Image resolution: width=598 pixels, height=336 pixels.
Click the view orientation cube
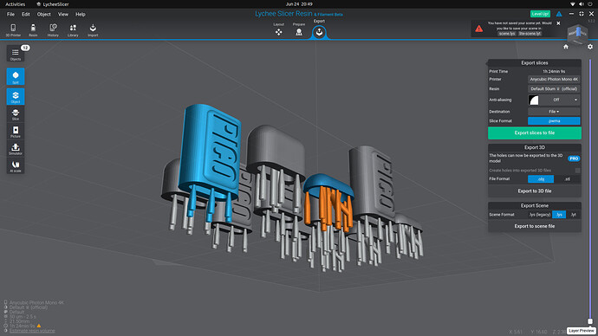coord(577,35)
